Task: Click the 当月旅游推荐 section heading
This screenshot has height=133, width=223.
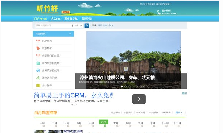Action: 46,113
